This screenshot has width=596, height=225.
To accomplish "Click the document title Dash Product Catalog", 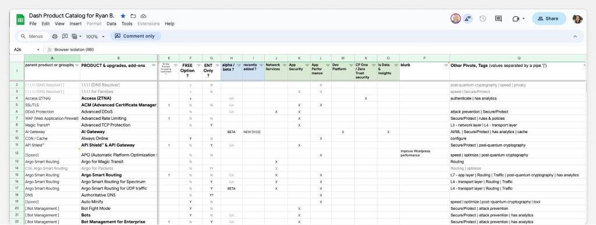I will (72, 16).
